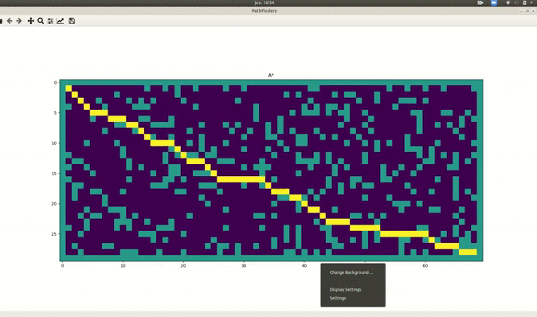Reset the plot to original view
This screenshot has height=317, width=537.
1,21
